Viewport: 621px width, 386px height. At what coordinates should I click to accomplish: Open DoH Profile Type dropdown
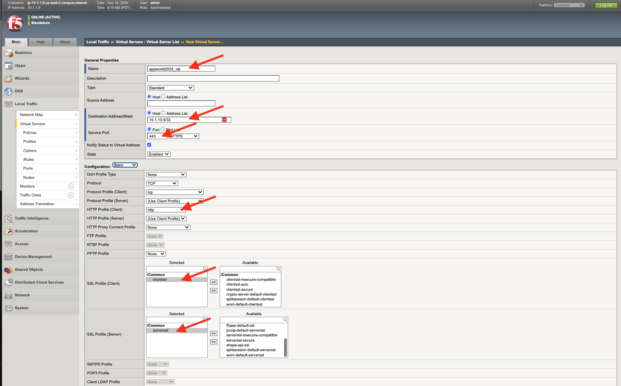(166, 175)
